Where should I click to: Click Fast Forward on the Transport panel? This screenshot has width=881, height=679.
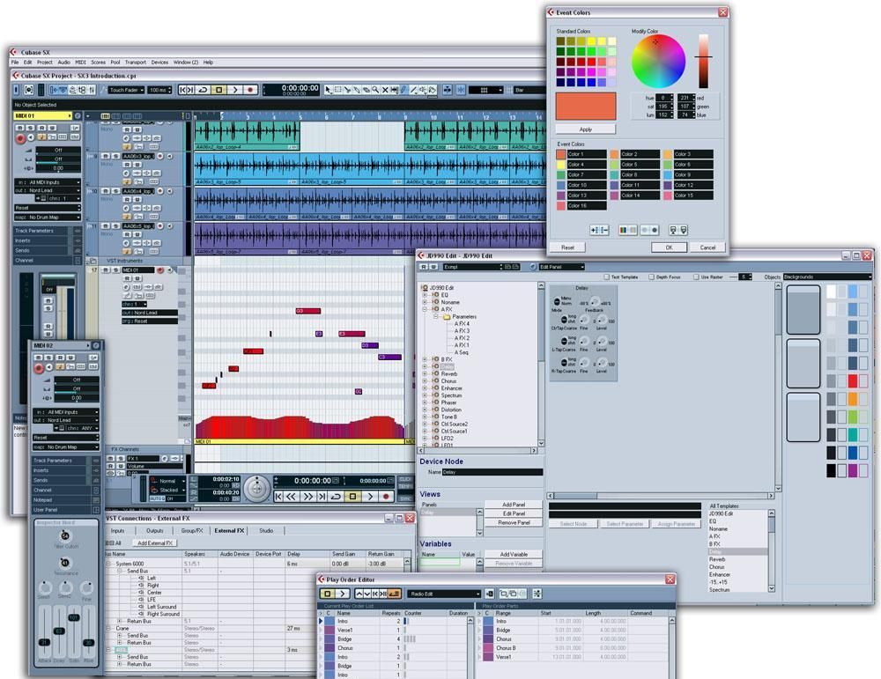pos(307,497)
